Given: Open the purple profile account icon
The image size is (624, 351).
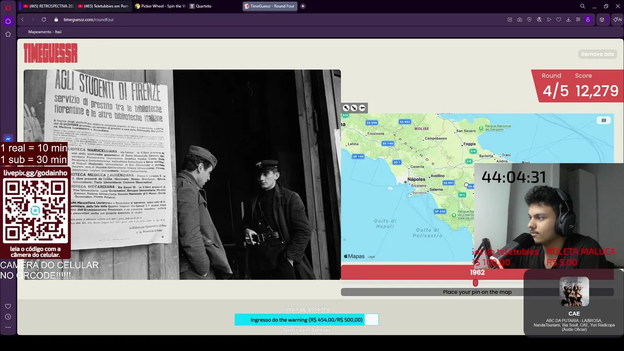Looking at the screenshot, I should point(588,19).
